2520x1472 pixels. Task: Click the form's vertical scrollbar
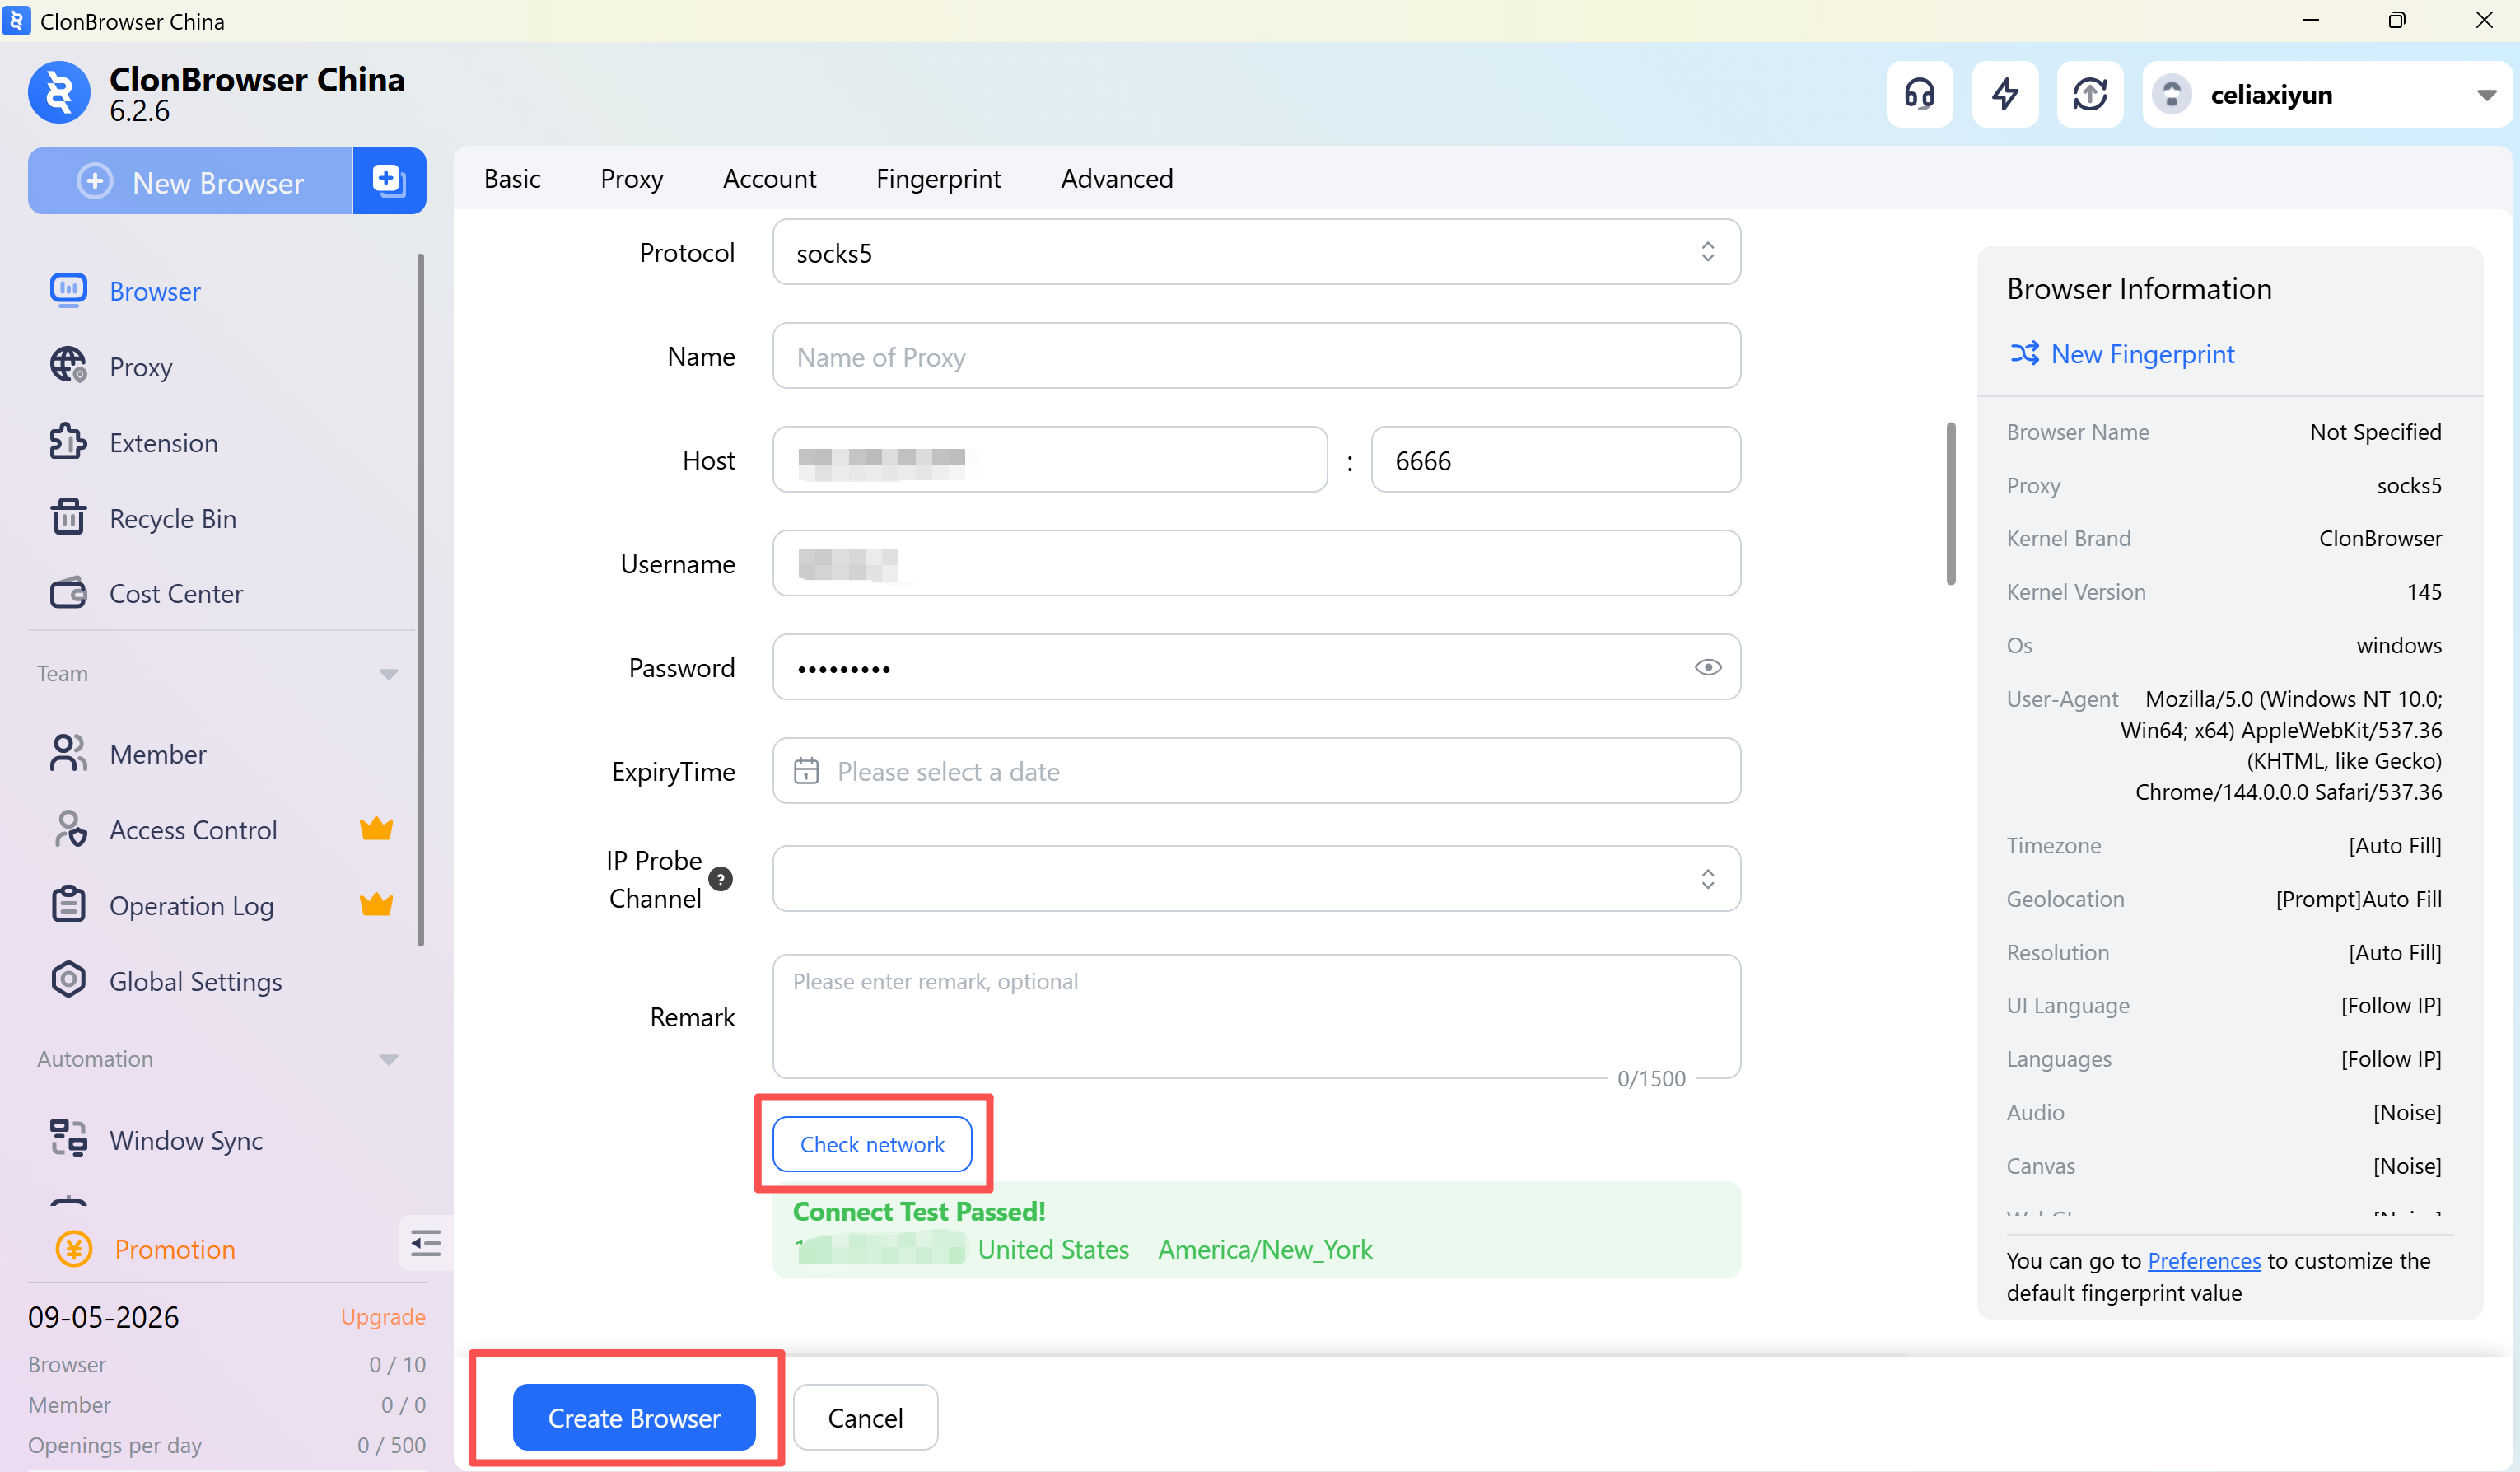tap(1950, 503)
